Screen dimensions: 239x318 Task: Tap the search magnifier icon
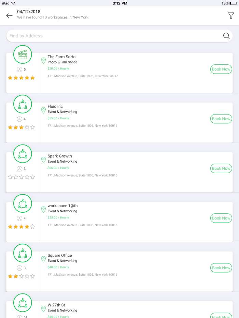coord(226,35)
